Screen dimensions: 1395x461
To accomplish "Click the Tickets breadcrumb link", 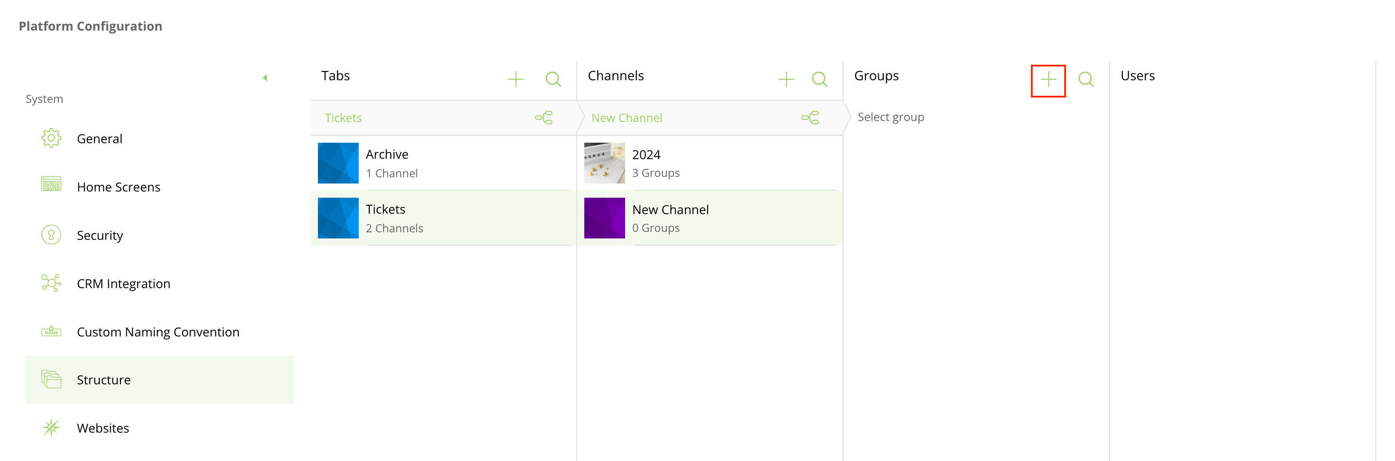I will point(343,118).
